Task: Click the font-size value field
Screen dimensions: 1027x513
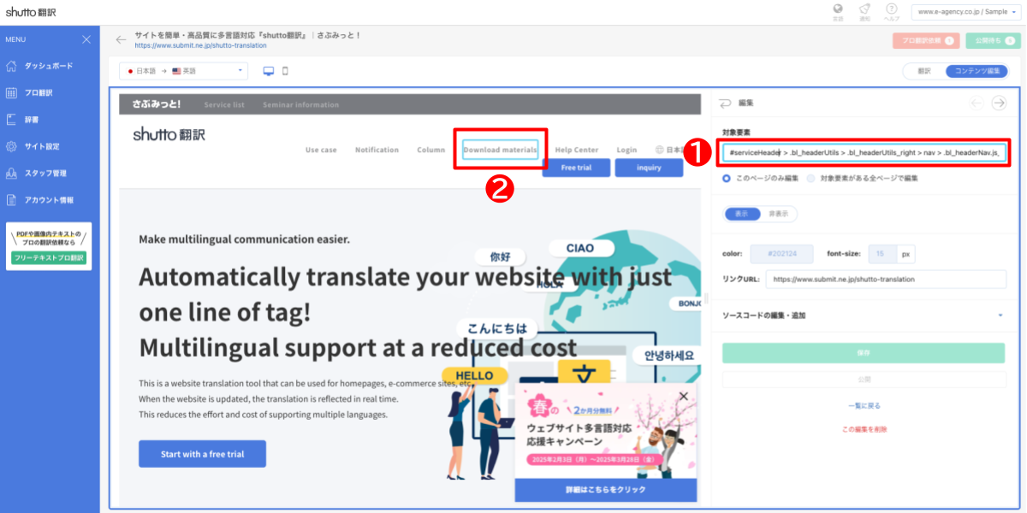Action: click(x=882, y=254)
